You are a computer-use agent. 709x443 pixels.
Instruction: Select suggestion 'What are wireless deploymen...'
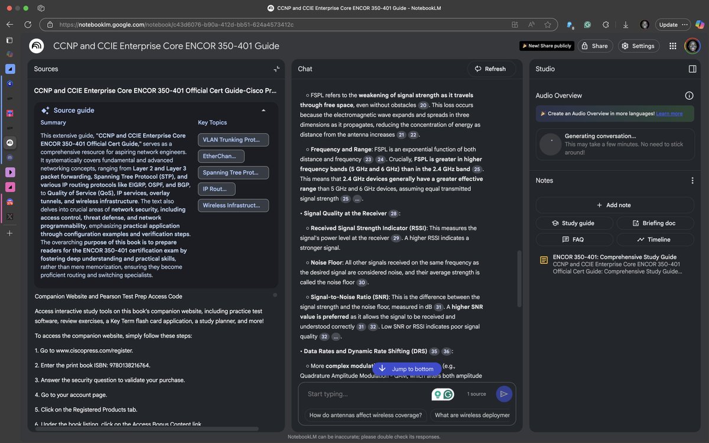click(x=471, y=415)
